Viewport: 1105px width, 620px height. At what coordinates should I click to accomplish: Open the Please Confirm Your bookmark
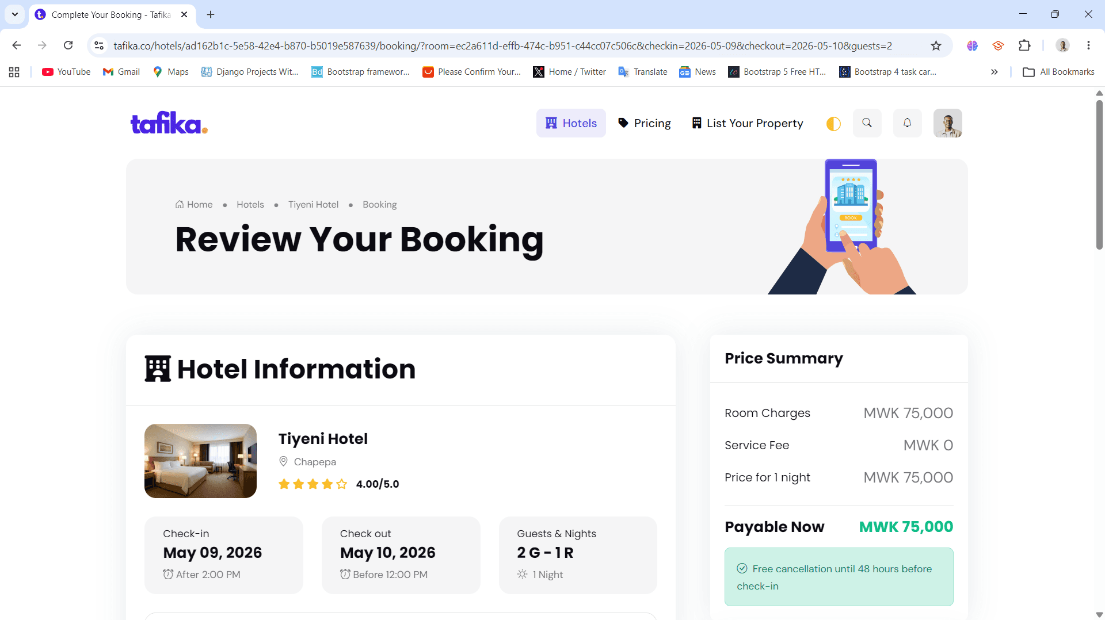472,72
